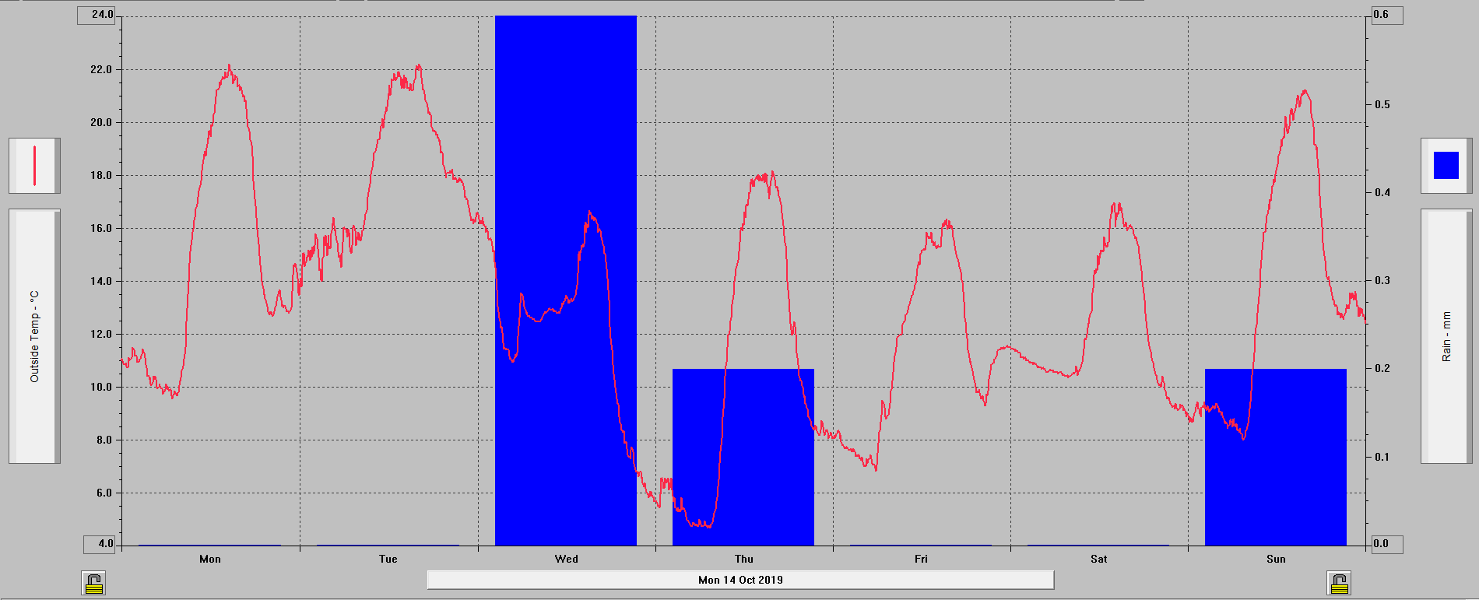Viewport: 1479px width, 600px height.
Task: Click the 0.3 tick label on rain axis
Action: (x=1382, y=281)
